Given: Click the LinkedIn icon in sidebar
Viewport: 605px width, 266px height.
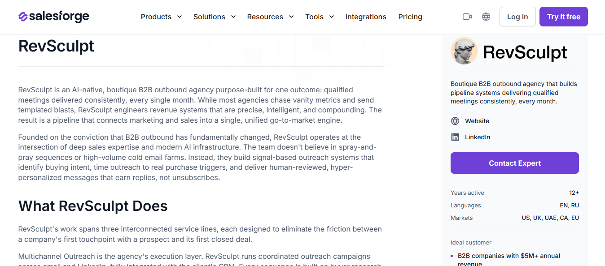Looking at the screenshot, I should click(455, 137).
